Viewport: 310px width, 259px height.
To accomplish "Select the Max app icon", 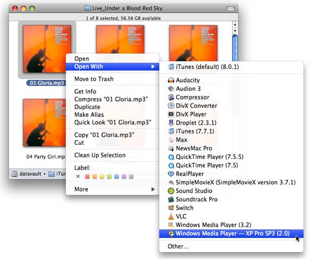I will [x=171, y=140].
